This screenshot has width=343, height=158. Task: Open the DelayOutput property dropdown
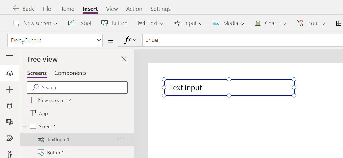(55, 40)
